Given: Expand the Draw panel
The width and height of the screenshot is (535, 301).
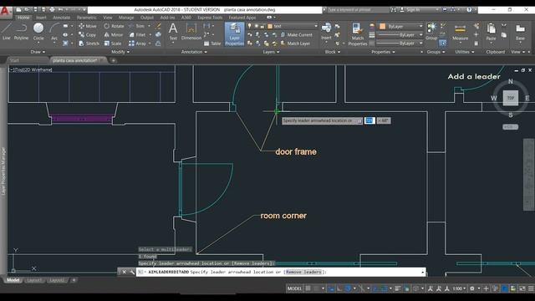Looking at the screenshot, I should [x=38, y=52].
